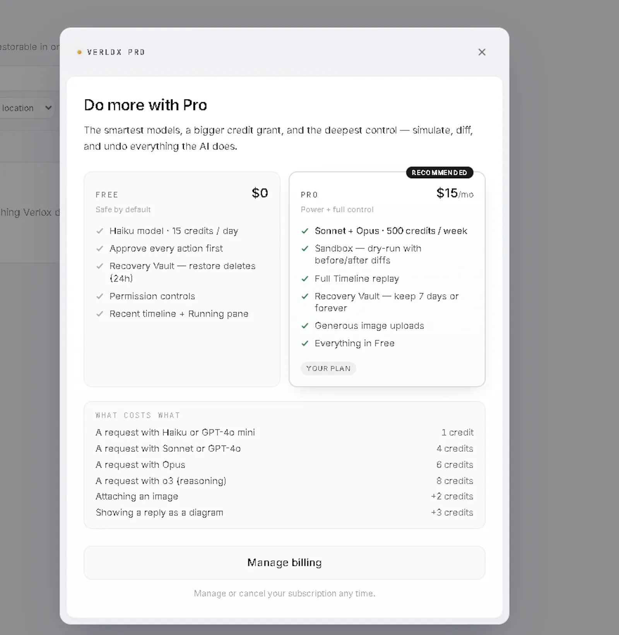Click green checkmark beside Sandbox dry-run
Image resolution: width=619 pixels, height=635 pixels.
pos(305,248)
